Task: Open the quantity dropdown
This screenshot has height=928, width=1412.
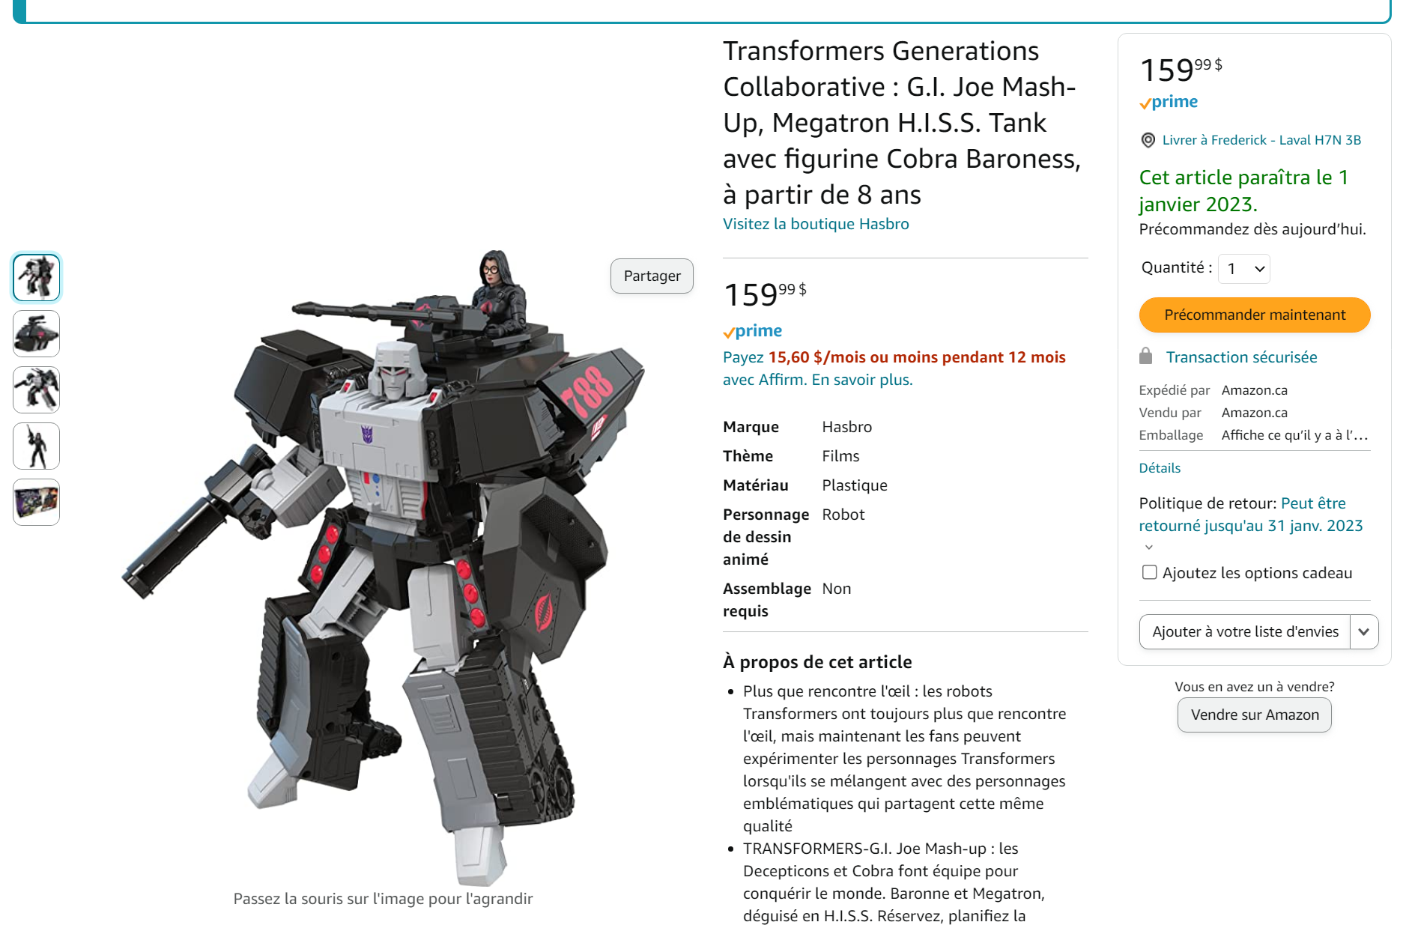Action: pos(1244,269)
